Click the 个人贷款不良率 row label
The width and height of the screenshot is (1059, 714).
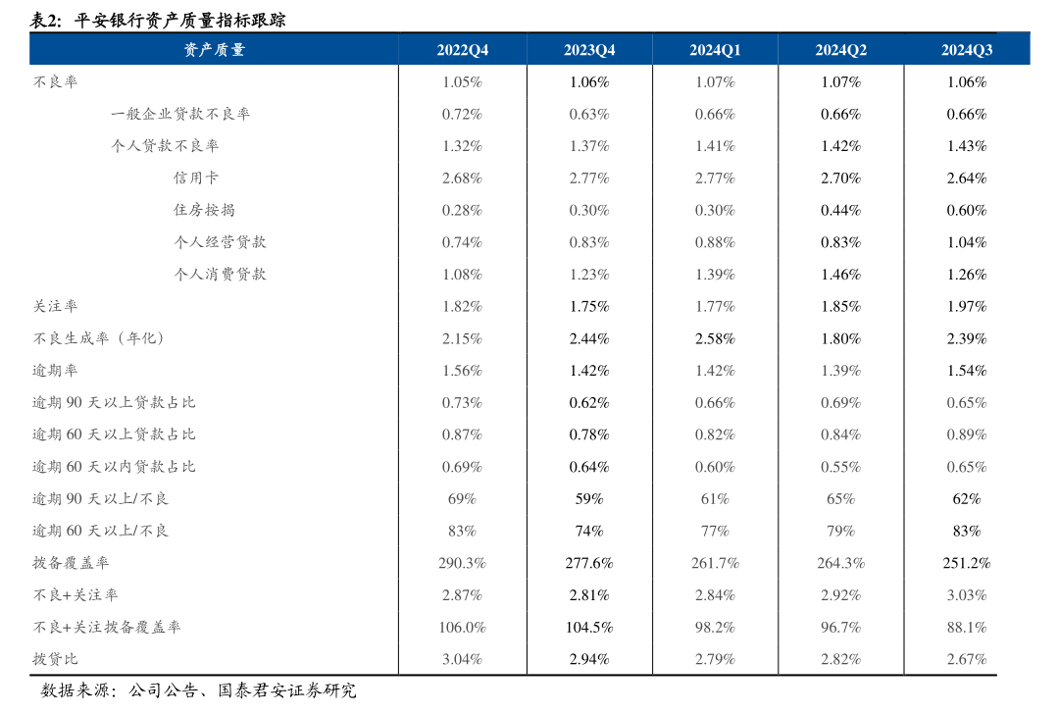[165, 146]
